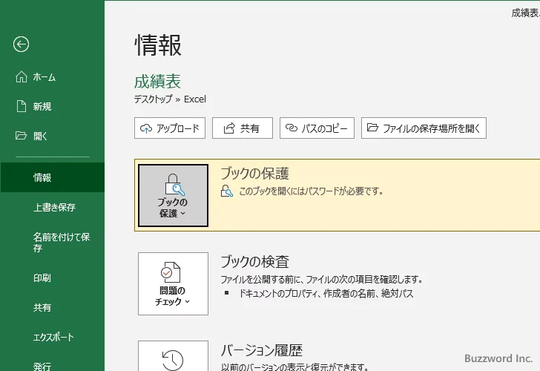The width and height of the screenshot is (540, 371).
Task: Open ブックの保護 dropdown button
Action: pyautogui.click(x=174, y=195)
